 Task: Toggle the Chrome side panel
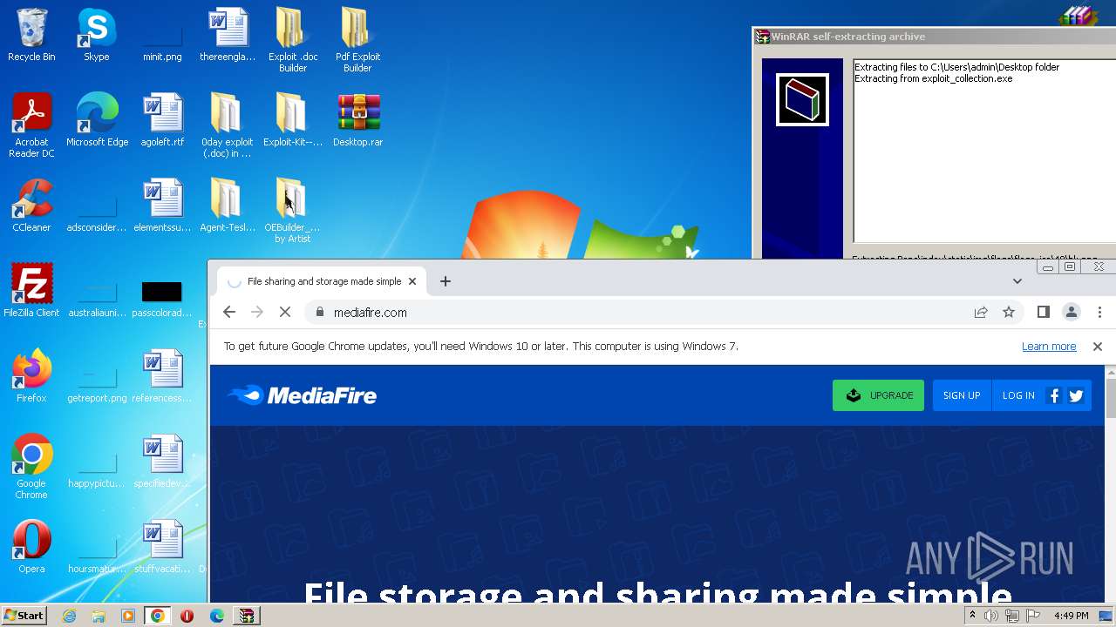(x=1044, y=312)
